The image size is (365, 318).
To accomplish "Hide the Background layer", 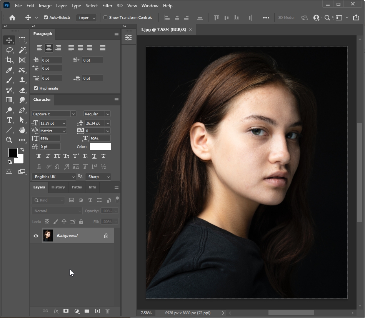I will tap(36, 236).
